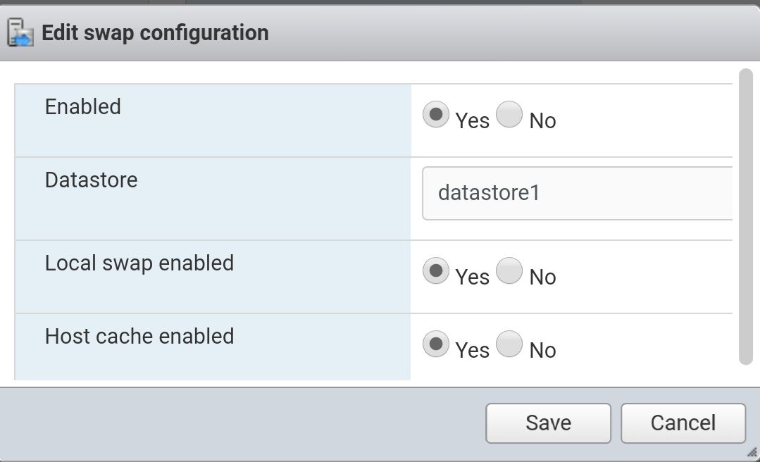Click the dialog's vertical scrollbar

tap(746, 216)
